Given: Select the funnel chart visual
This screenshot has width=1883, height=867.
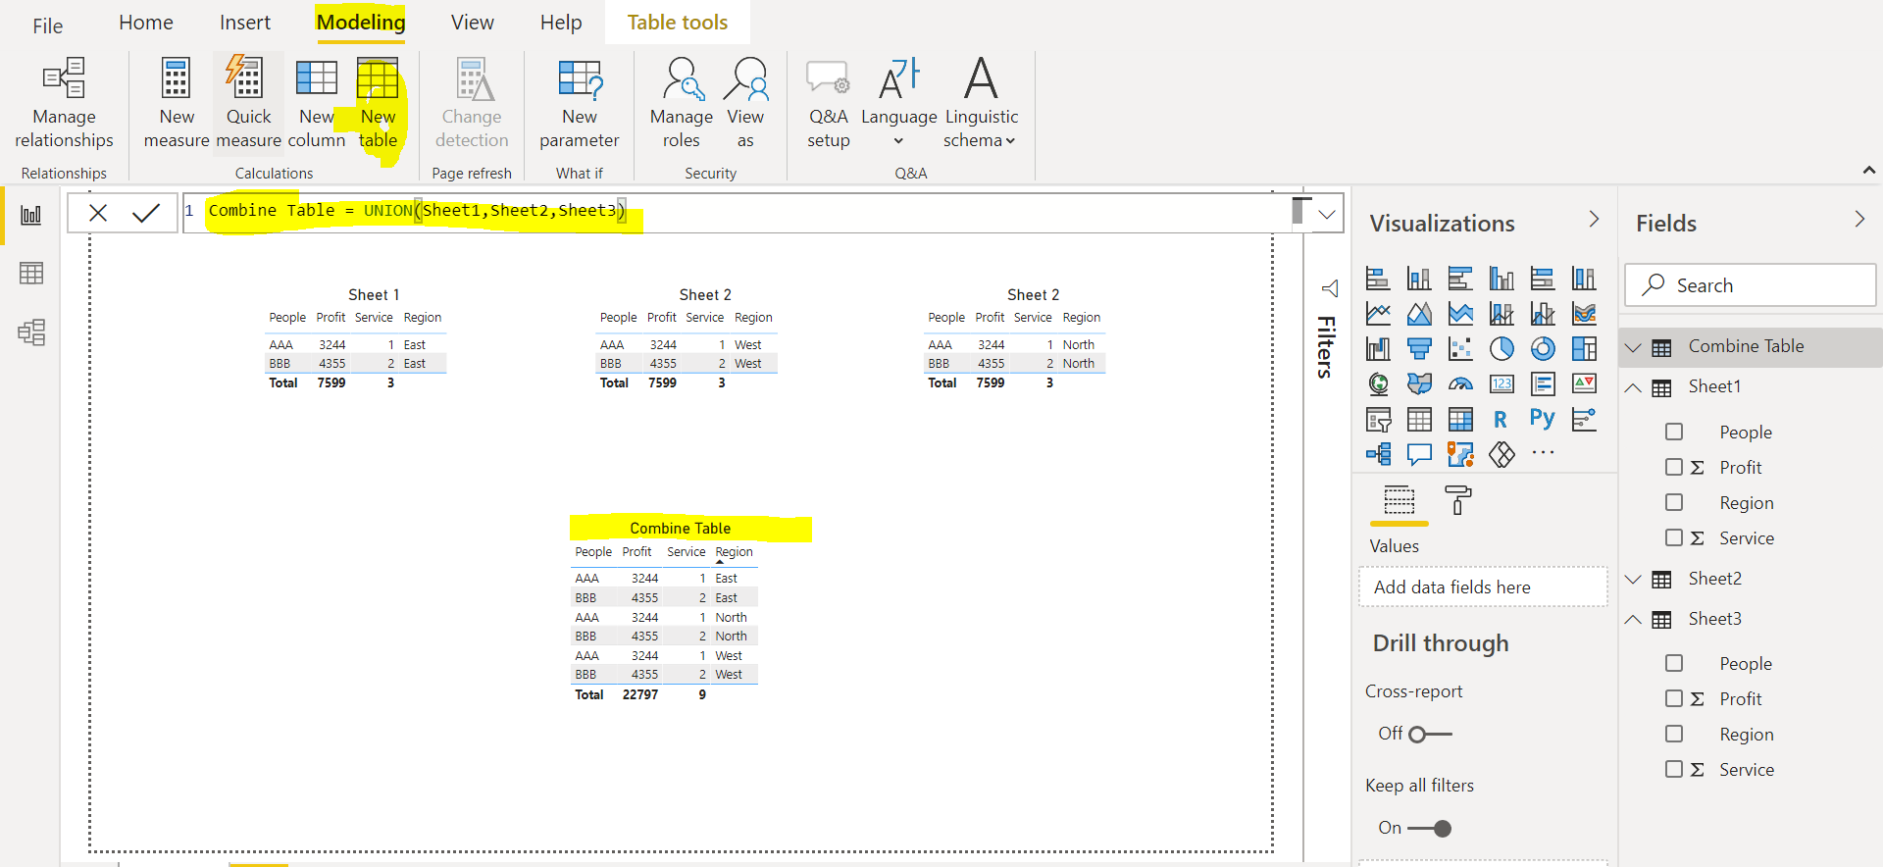Looking at the screenshot, I should coord(1419,349).
